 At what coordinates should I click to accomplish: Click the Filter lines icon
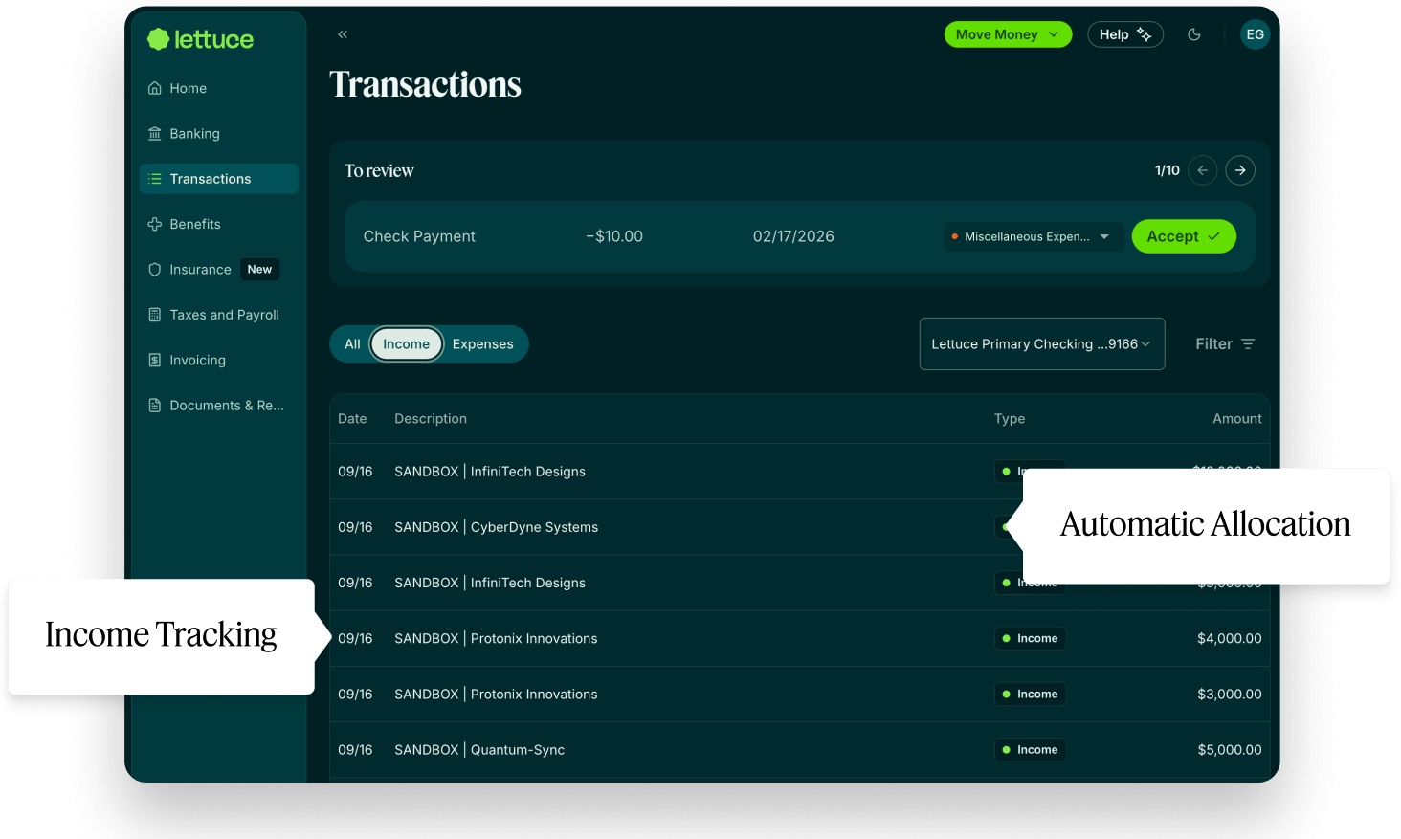coord(1248,344)
